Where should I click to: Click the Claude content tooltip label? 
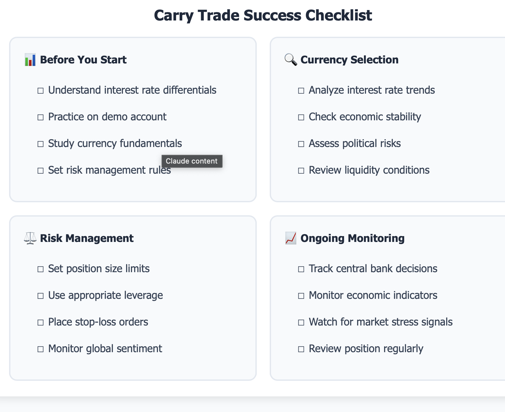pos(192,161)
